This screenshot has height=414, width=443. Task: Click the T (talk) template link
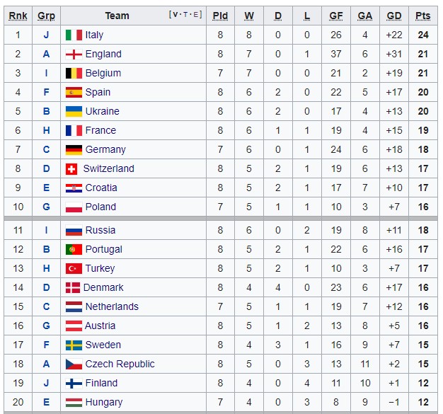185,15
